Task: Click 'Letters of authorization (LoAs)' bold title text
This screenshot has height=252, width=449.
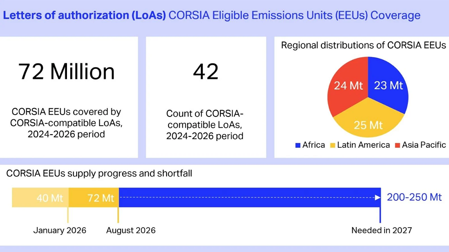Action: (85, 15)
